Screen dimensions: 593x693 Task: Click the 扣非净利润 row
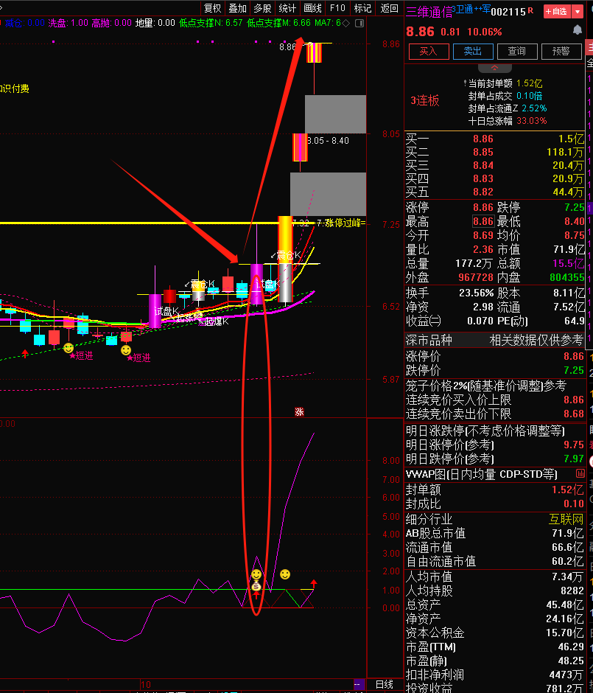[494, 675]
